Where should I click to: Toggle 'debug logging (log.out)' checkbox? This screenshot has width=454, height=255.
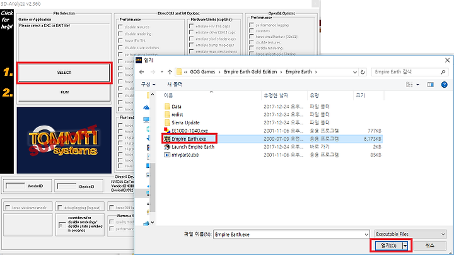coord(60,208)
